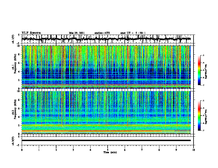This screenshot has height=168, width=218.
Task: Click the ch.2 color bar "log(PSD)" unit label
Action: [x=206, y=117]
